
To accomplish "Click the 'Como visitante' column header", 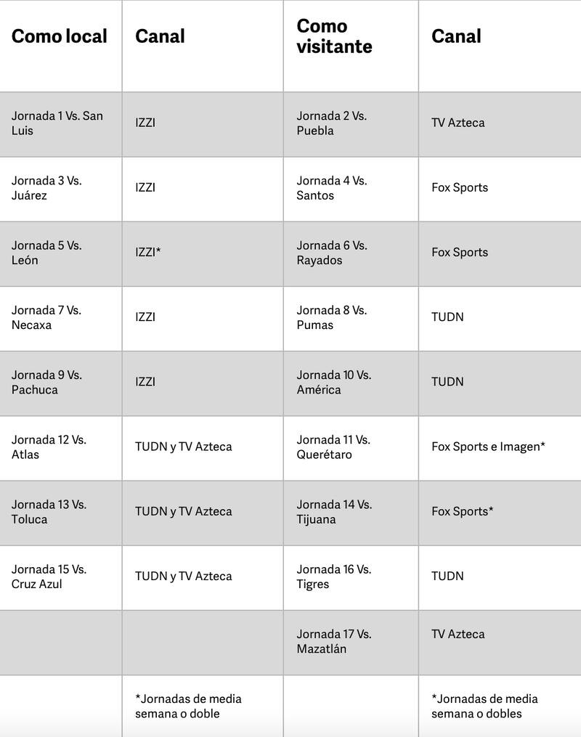I will click(x=334, y=36).
